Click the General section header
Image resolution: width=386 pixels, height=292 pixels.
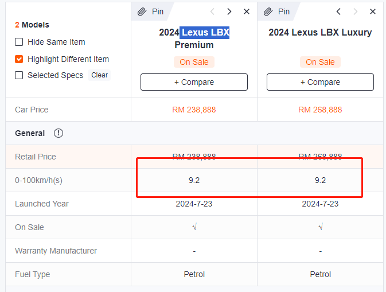(x=30, y=133)
